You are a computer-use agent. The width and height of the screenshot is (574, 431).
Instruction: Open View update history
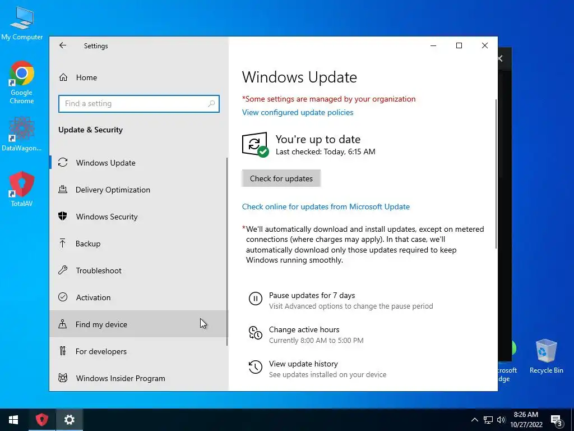pos(303,364)
